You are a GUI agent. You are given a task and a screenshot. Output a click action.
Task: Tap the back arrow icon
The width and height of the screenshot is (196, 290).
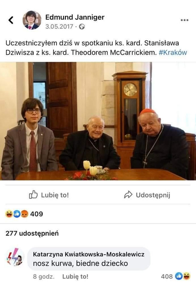(11, 20)
